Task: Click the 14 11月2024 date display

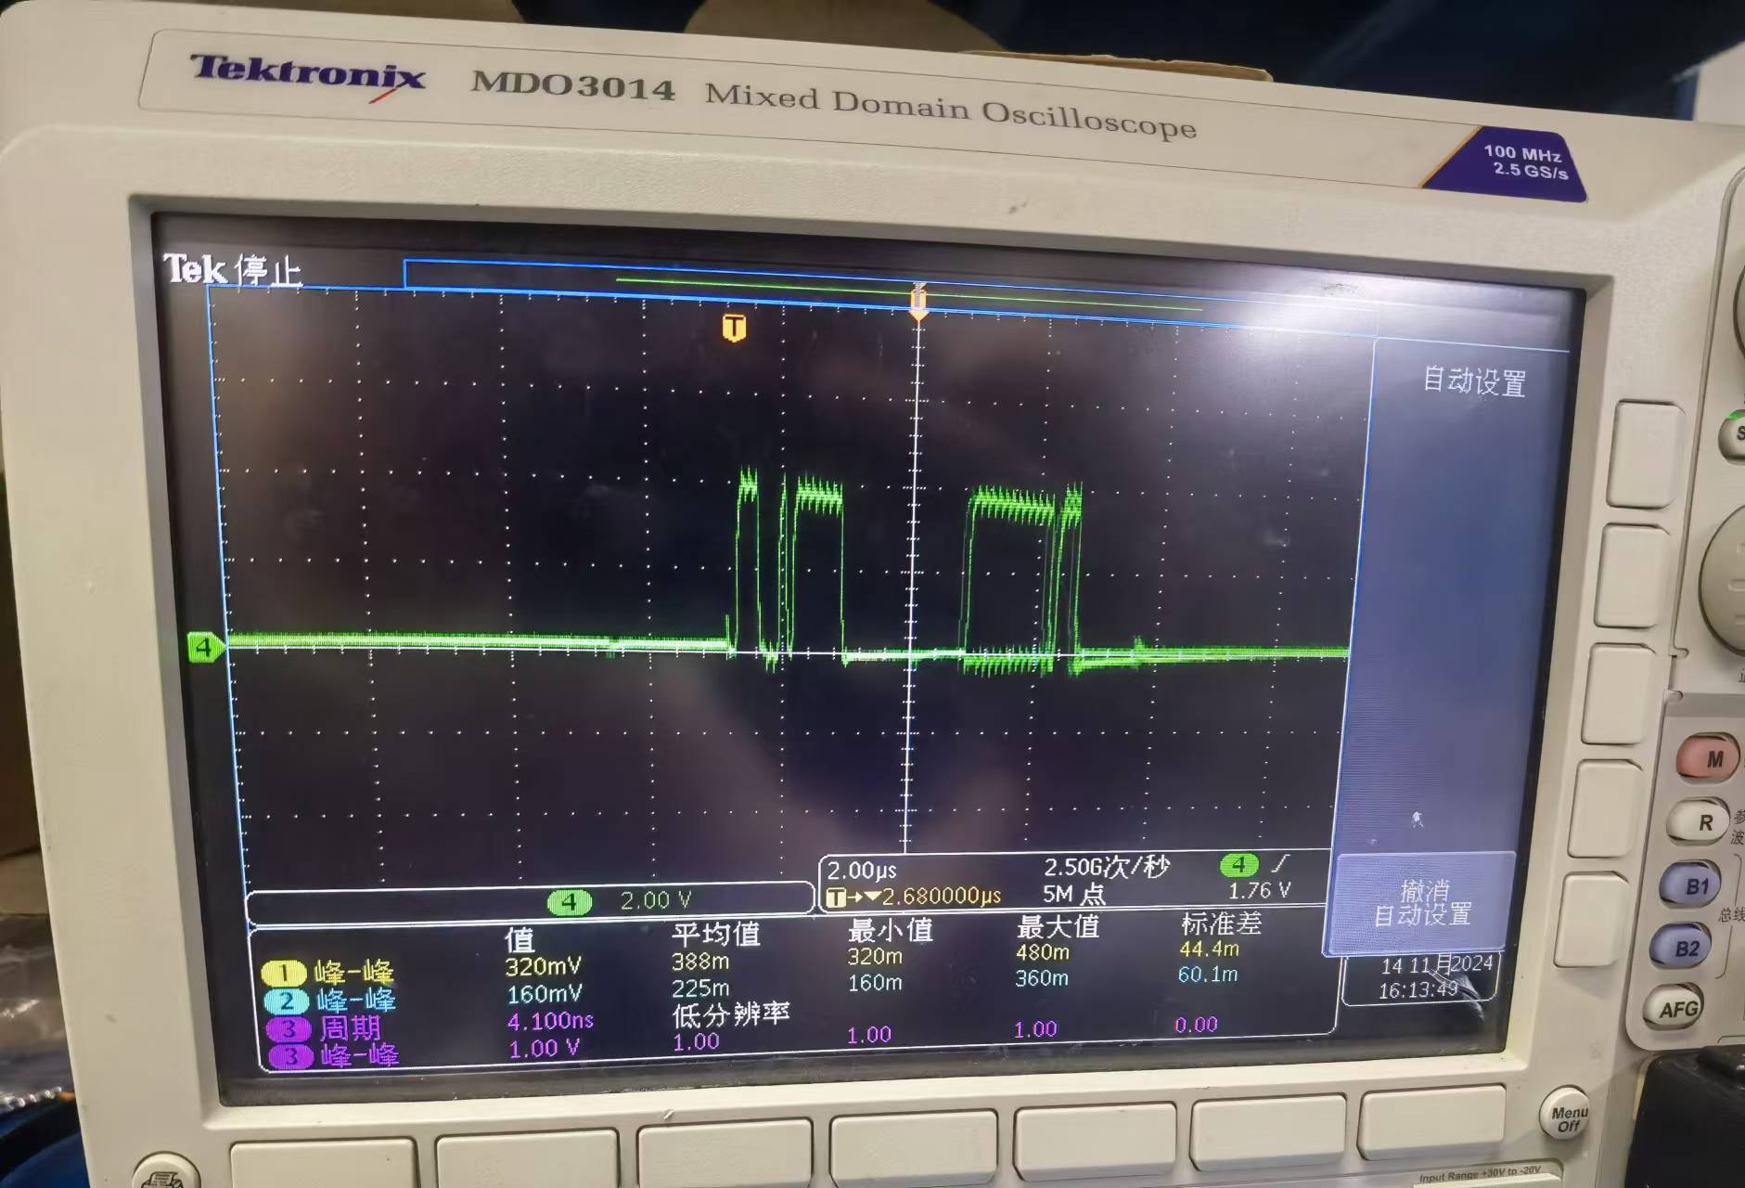Action: pyautogui.click(x=1437, y=964)
